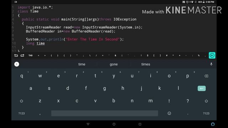Tap the teal enter key
This screenshot has width=228, height=128.
[202, 89]
